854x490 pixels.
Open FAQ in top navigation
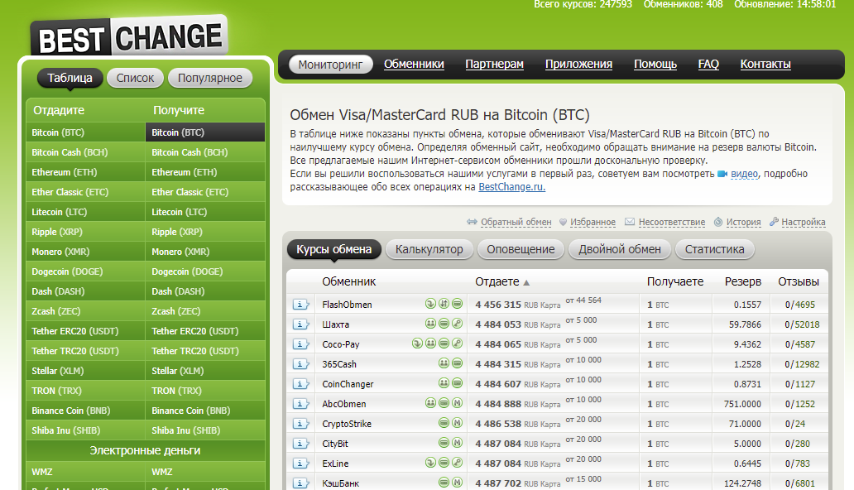(x=708, y=65)
